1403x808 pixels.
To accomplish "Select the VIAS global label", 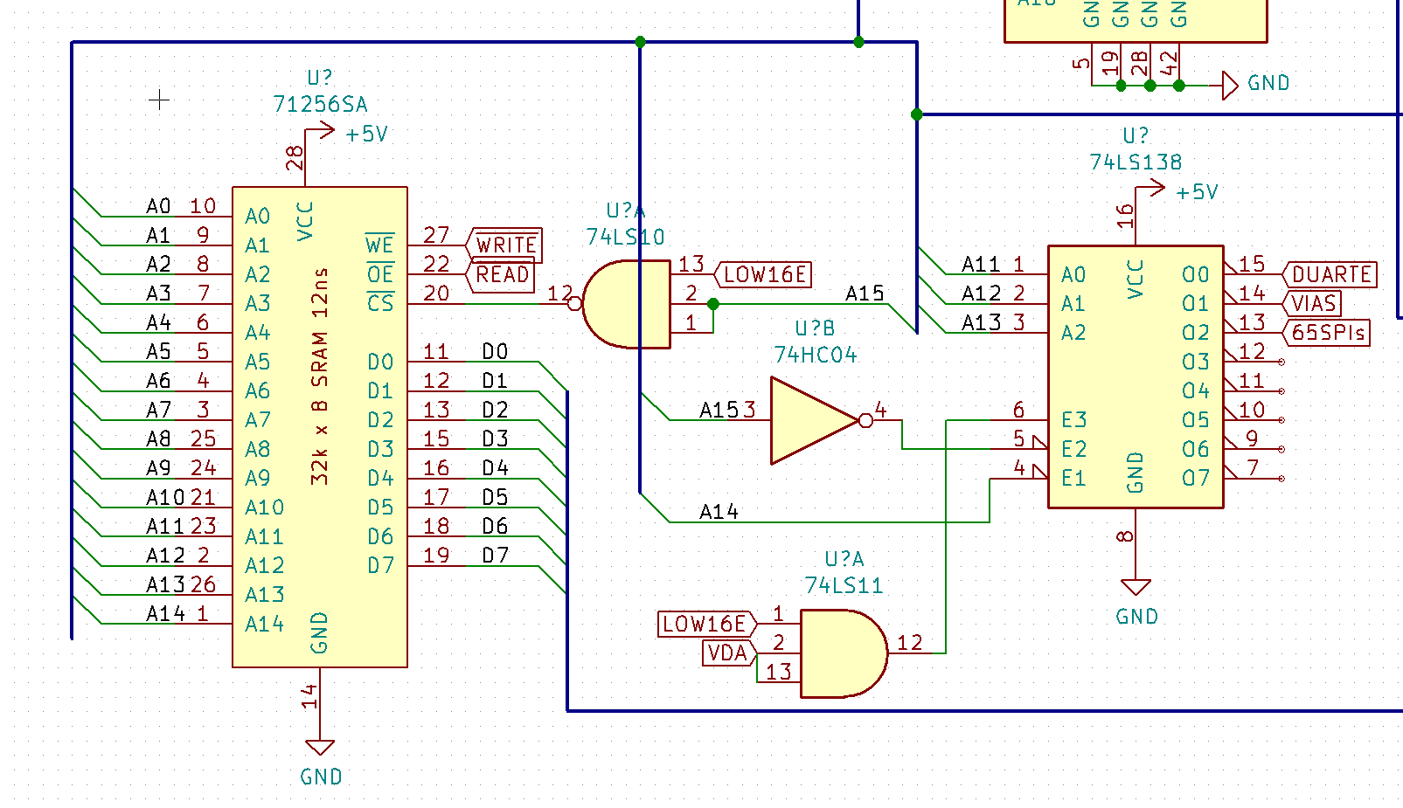I will [x=1312, y=304].
